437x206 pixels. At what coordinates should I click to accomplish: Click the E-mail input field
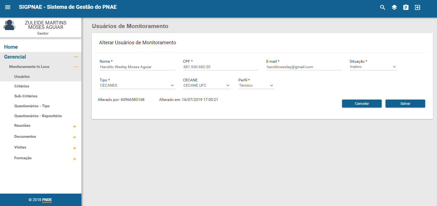pos(304,67)
